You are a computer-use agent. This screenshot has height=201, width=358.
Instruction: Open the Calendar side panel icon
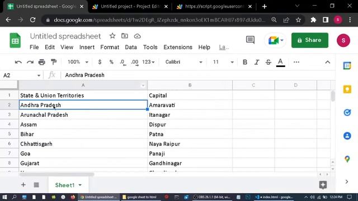point(347,66)
